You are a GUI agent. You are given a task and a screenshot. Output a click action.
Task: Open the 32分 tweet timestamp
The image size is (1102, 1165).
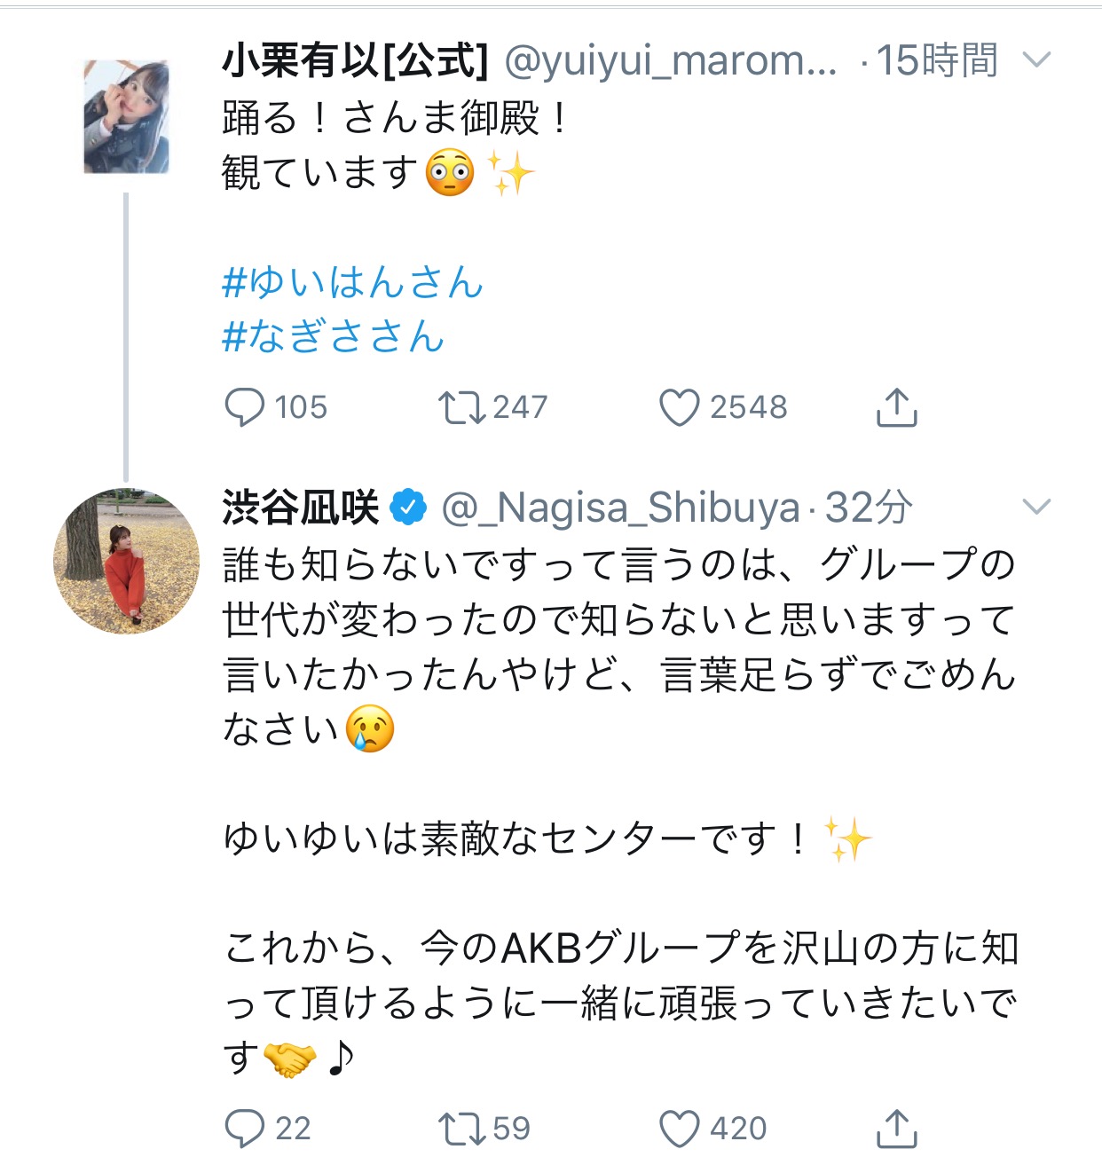(x=869, y=508)
